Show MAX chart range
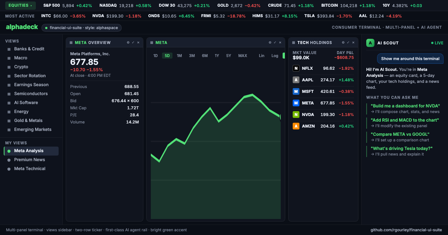Image resolution: width=448 pixels, height=235 pixels. coord(243,56)
